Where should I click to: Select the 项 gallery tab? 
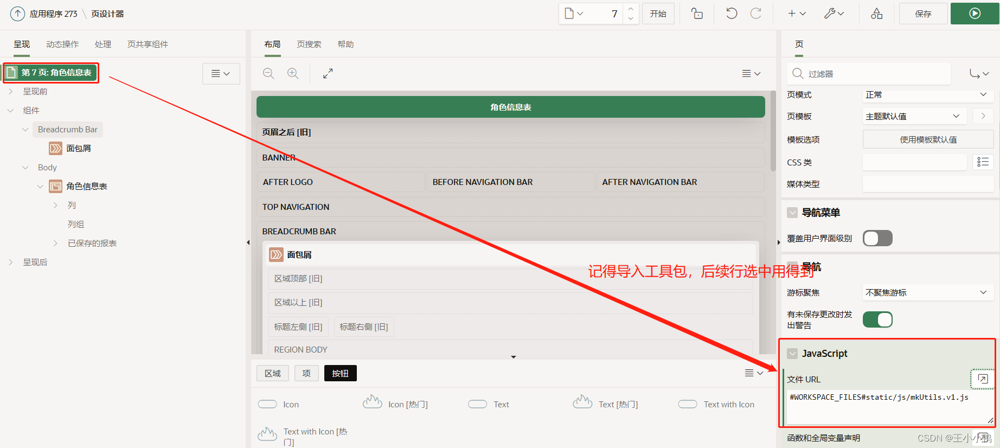tap(306, 373)
